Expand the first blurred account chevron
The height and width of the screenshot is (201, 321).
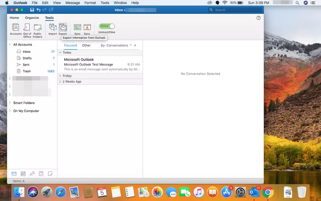tap(10, 78)
